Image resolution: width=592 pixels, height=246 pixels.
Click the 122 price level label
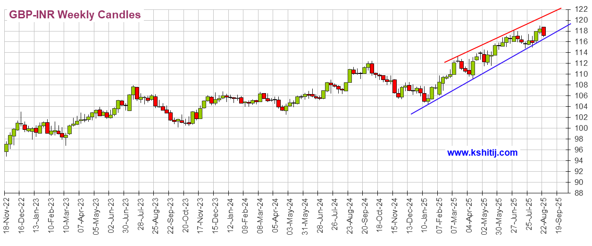(x=582, y=9)
